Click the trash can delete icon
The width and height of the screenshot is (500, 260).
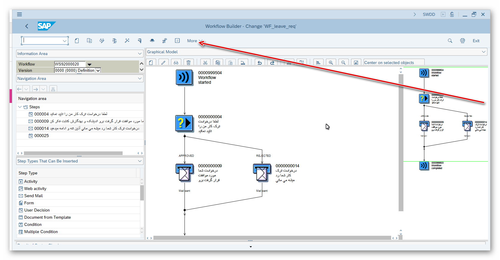coord(188,63)
